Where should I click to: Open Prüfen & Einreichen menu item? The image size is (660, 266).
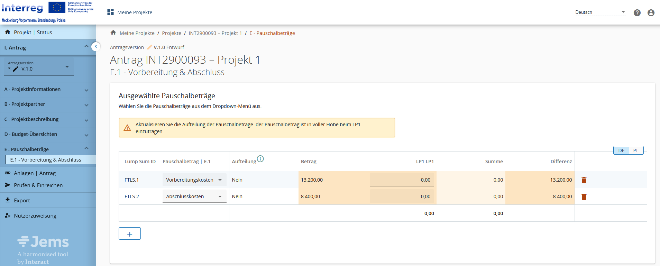tap(38, 185)
